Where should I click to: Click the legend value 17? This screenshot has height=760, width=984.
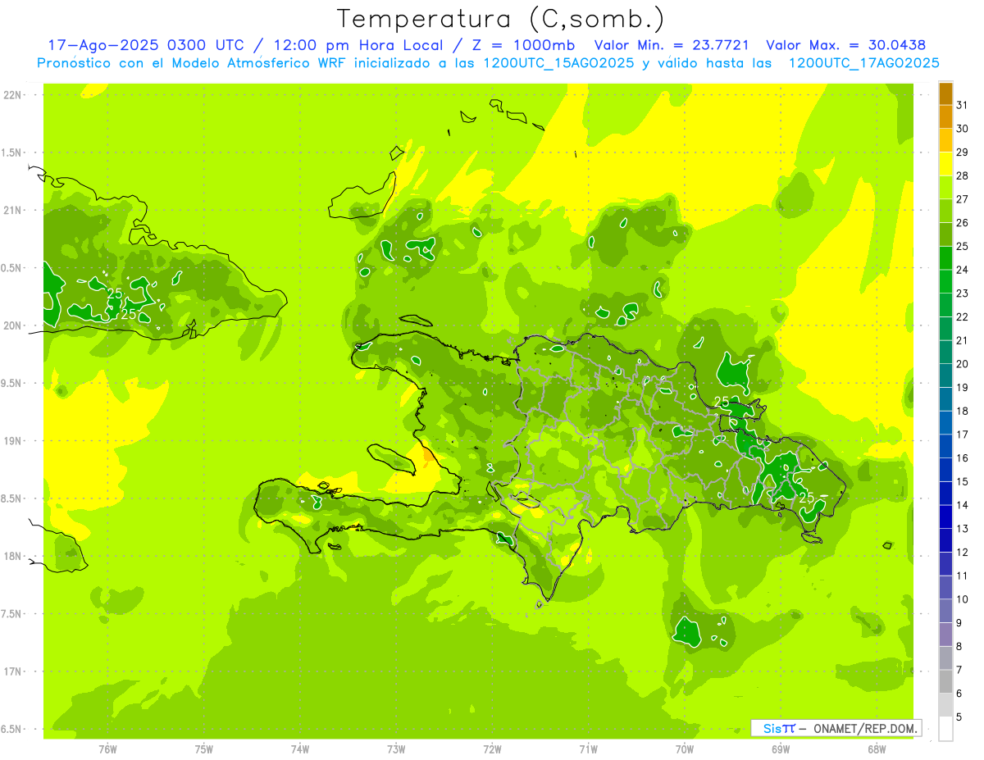(963, 435)
